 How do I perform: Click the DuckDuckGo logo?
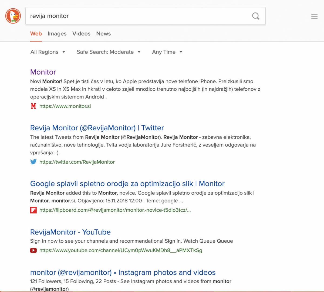pyautogui.click(x=13, y=16)
